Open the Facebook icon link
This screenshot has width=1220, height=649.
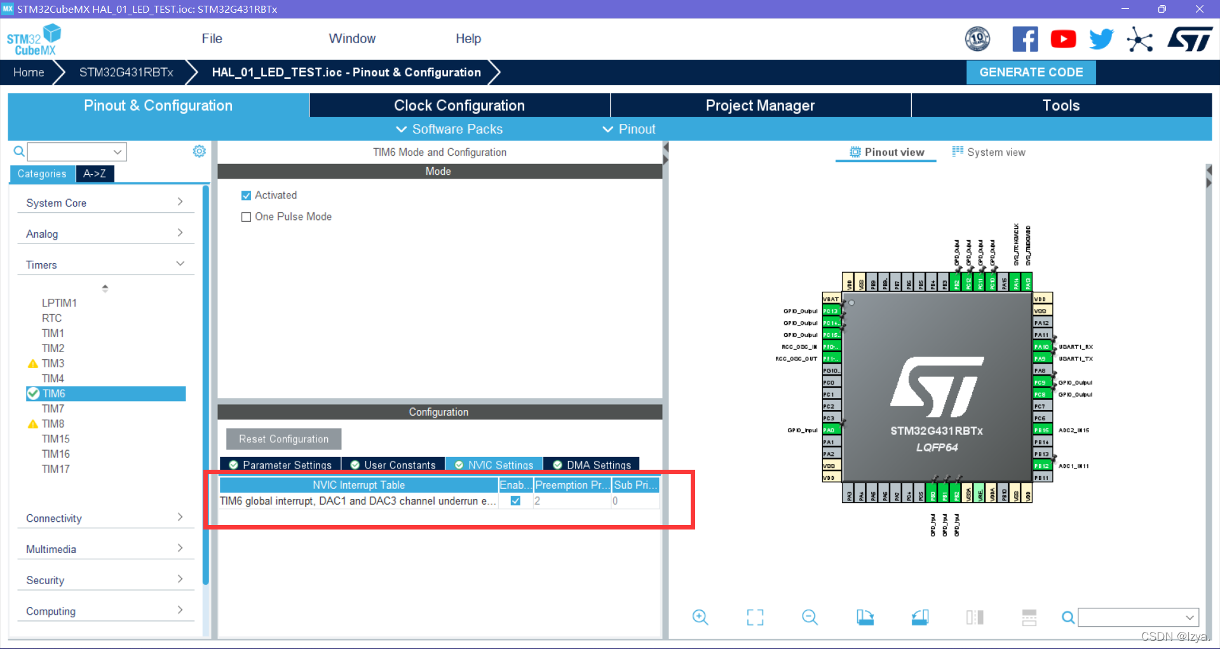pyautogui.click(x=1025, y=39)
